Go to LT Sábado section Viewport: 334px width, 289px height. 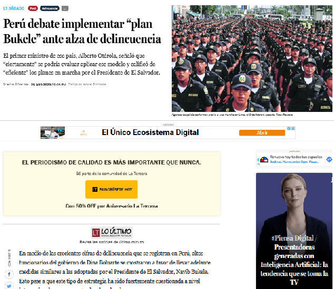tap(14, 8)
